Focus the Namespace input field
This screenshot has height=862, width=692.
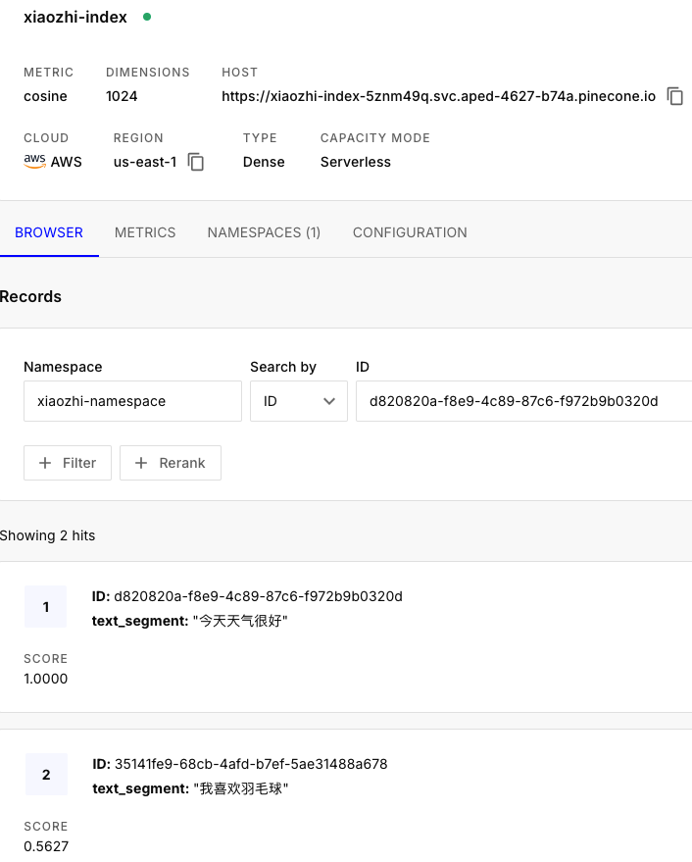tap(132, 401)
